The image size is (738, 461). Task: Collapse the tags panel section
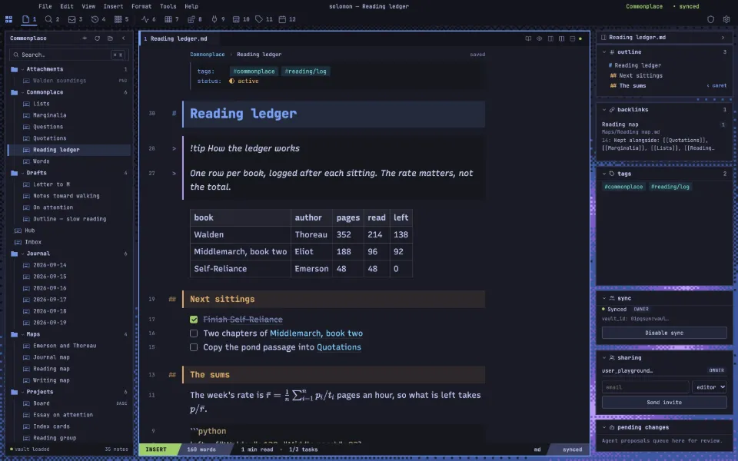[604, 174]
